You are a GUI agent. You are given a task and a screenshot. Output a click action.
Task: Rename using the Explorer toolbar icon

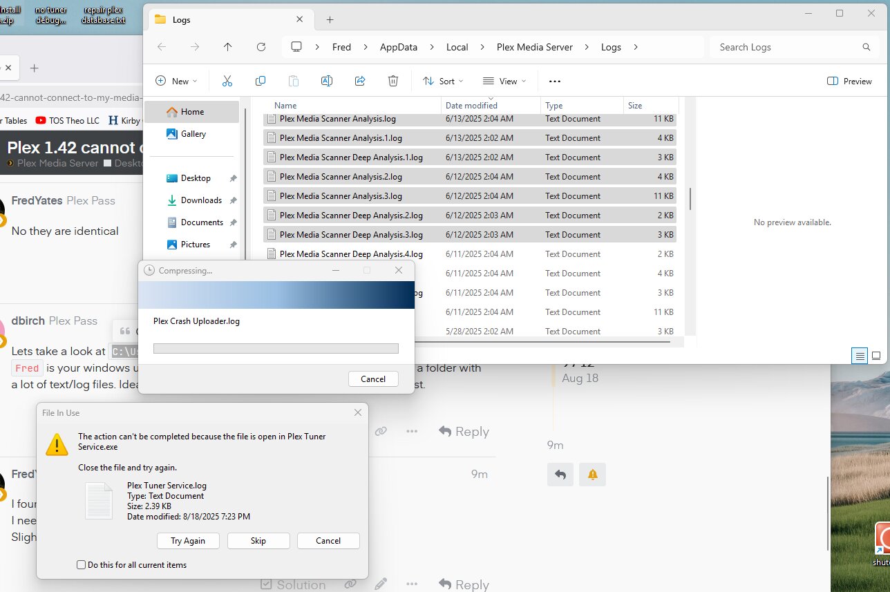[x=327, y=81]
